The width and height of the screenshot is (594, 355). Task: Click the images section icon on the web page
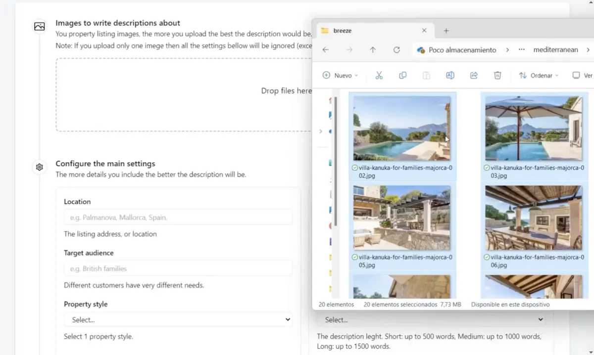click(40, 27)
